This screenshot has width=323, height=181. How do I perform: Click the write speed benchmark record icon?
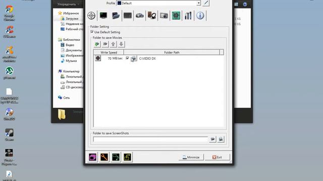[98, 58]
